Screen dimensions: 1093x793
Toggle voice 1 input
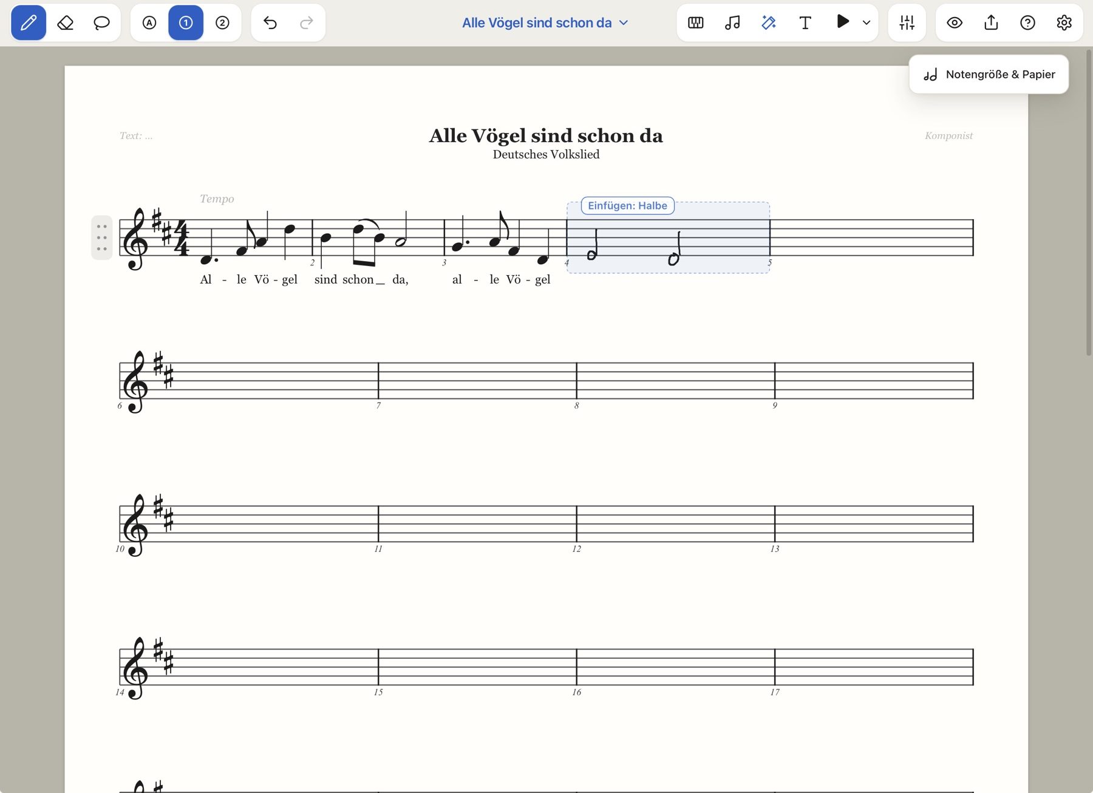[186, 23]
